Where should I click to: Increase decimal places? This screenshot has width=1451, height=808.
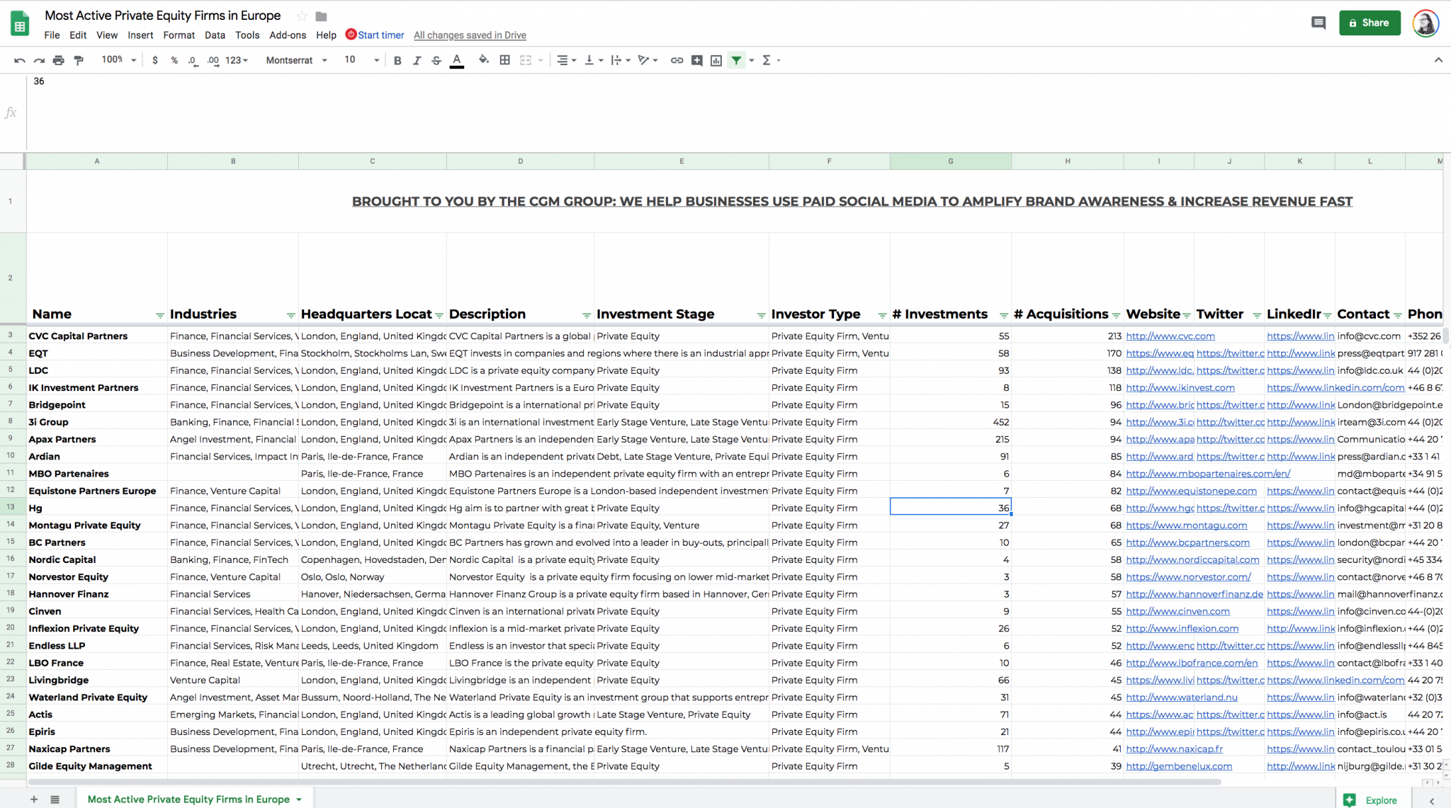pos(213,60)
